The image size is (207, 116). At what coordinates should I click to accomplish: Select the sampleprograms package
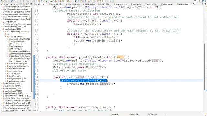coord(14,76)
